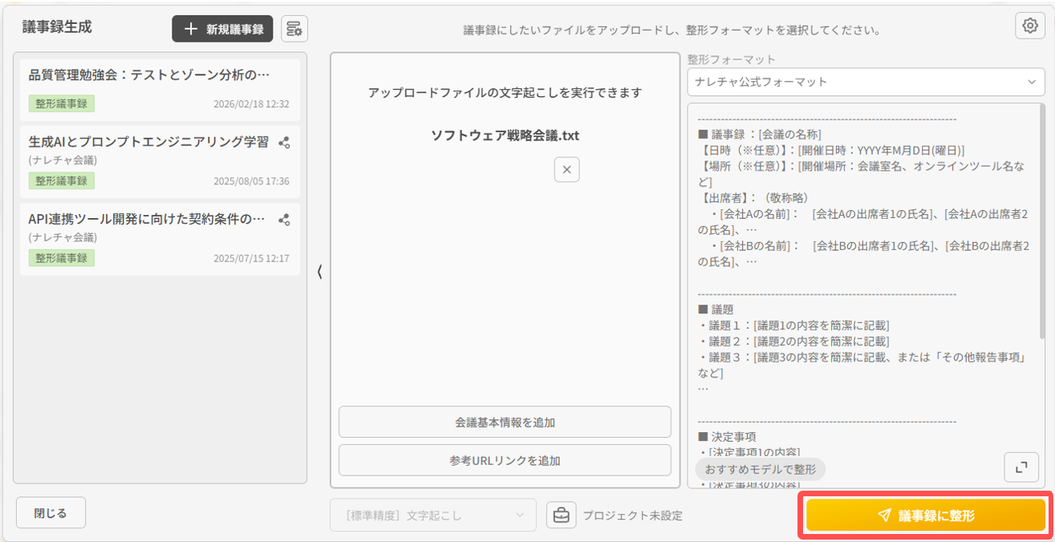Click the 議事録生成 title
1055x542 pixels.
click(57, 26)
